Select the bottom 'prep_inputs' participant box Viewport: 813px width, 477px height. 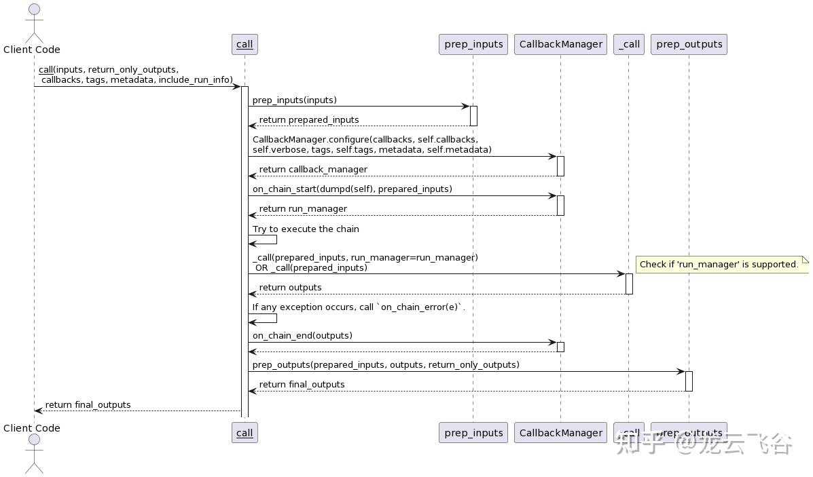point(473,433)
